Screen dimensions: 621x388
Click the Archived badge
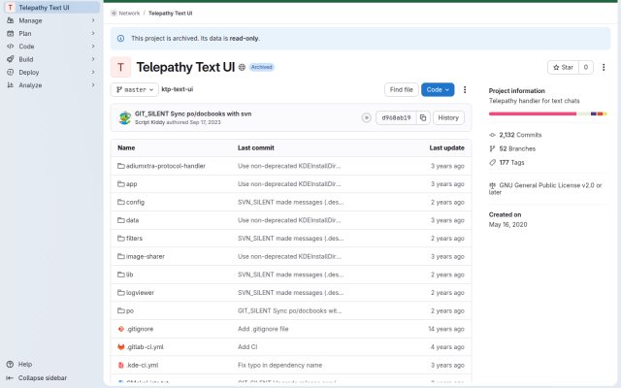click(x=262, y=67)
